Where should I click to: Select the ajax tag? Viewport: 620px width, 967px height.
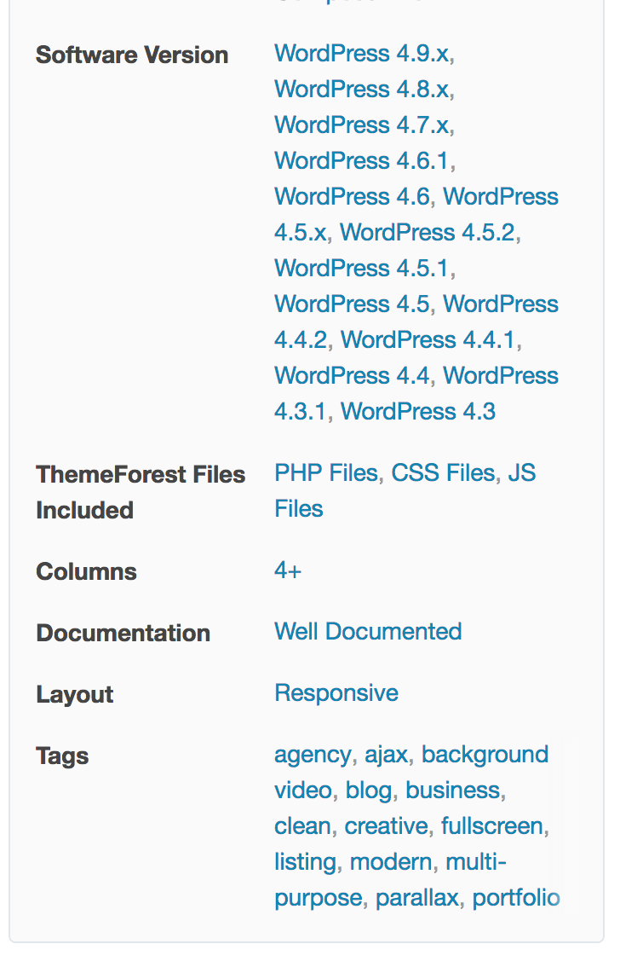[x=387, y=756]
